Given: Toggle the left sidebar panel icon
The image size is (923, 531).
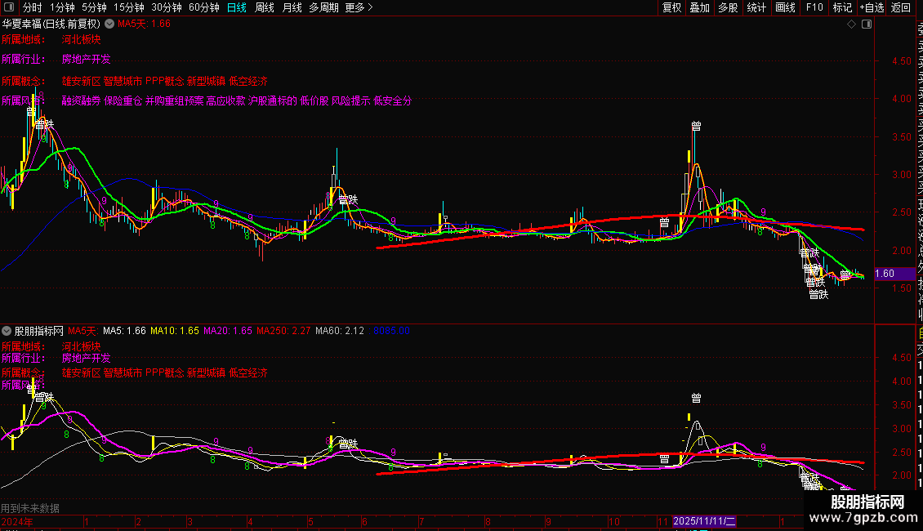Looking at the screenshot, I should coord(9,7).
